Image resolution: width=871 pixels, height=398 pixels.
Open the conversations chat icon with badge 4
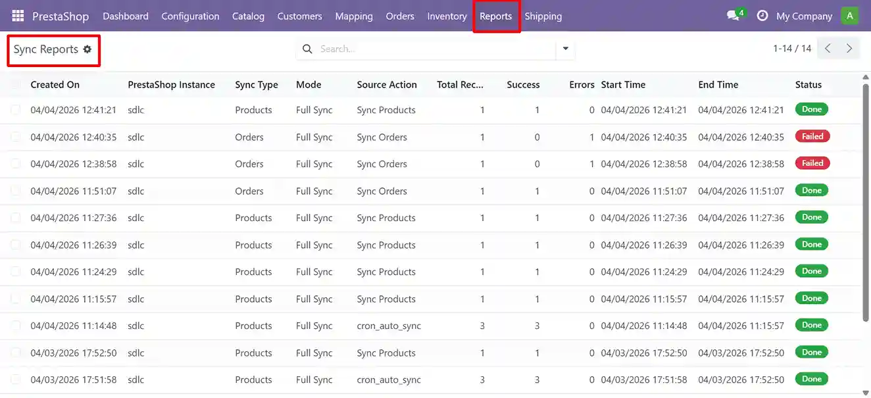[x=735, y=16]
